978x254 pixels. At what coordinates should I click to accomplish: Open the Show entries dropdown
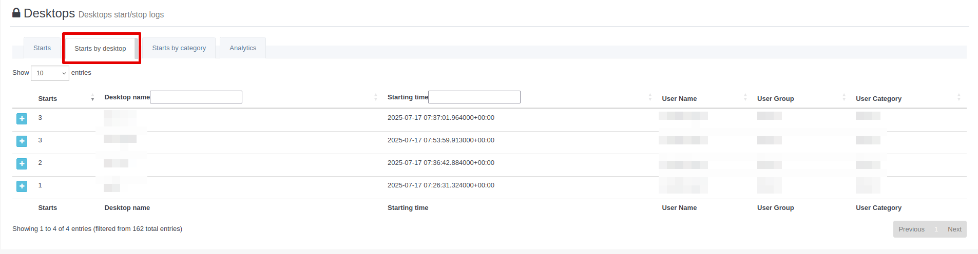click(x=50, y=73)
